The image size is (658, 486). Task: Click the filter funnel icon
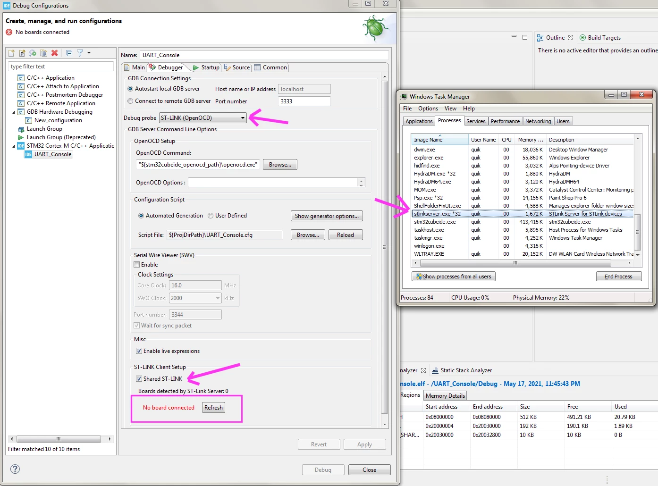pyautogui.click(x=80, y=53)
